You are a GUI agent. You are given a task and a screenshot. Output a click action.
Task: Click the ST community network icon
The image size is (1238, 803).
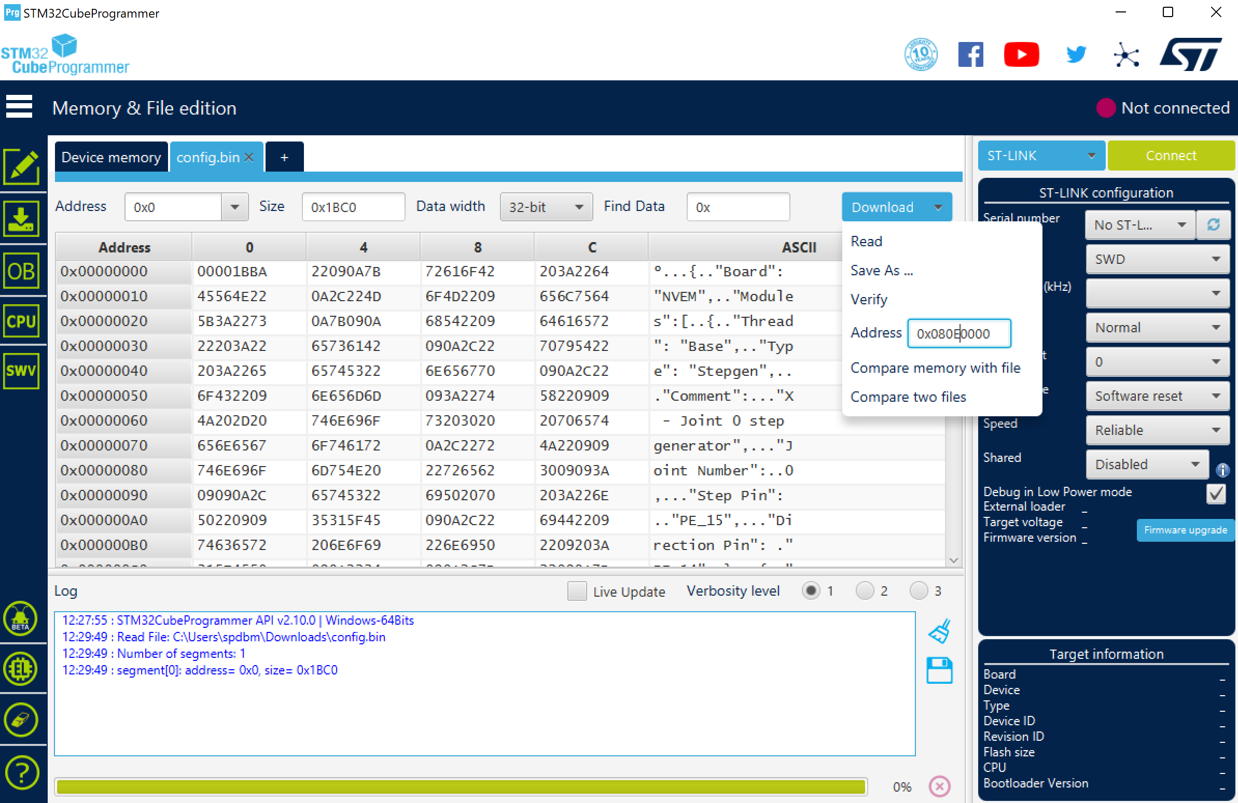pos(1125,54)
